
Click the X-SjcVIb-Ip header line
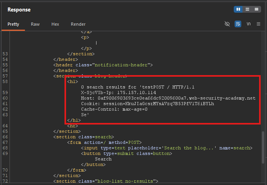click(118, 92)
